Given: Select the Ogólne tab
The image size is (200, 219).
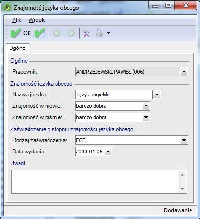Looking at the screenshot, I should 18,48.
